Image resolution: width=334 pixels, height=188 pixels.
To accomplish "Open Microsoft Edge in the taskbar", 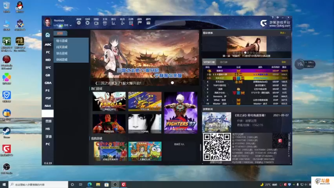I will pyautogui.click(x=89, y=184).
